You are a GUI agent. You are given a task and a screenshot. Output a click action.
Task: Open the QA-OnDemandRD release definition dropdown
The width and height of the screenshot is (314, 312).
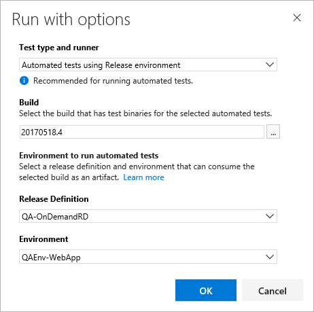(148, 216)
